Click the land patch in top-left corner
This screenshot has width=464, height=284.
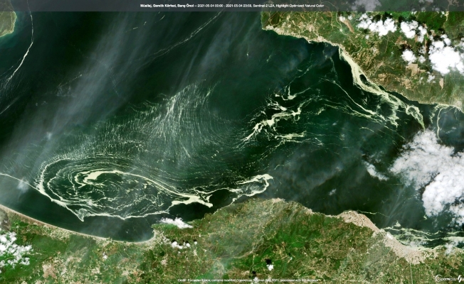coord(6,23)
